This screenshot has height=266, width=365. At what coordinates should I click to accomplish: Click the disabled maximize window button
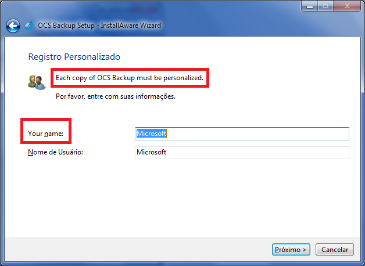325,6
